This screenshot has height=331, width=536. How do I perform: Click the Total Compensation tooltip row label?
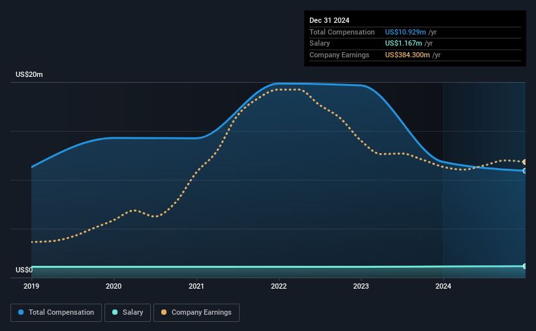(x=342, y=32)
